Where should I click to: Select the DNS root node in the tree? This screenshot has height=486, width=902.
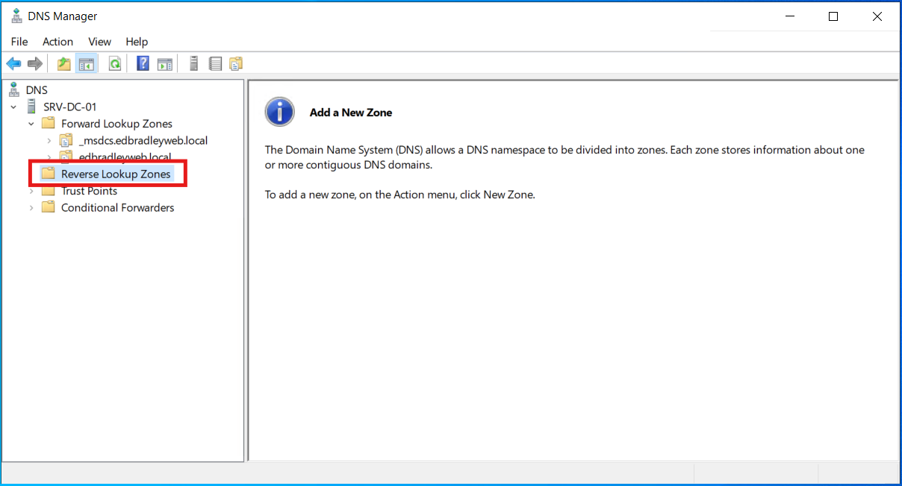click(x=36, y=89)
